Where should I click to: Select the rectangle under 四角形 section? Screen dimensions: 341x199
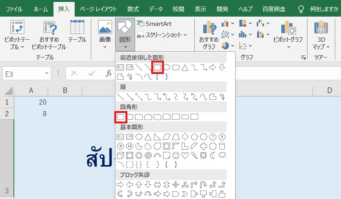pos(120,116)
